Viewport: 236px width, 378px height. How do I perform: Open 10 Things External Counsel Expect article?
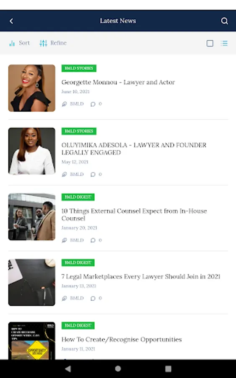(x=134, y=215)
